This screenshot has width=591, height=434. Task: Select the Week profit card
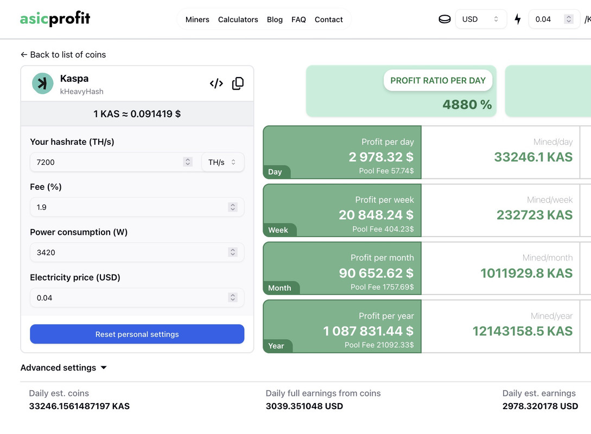click(342, 210)
